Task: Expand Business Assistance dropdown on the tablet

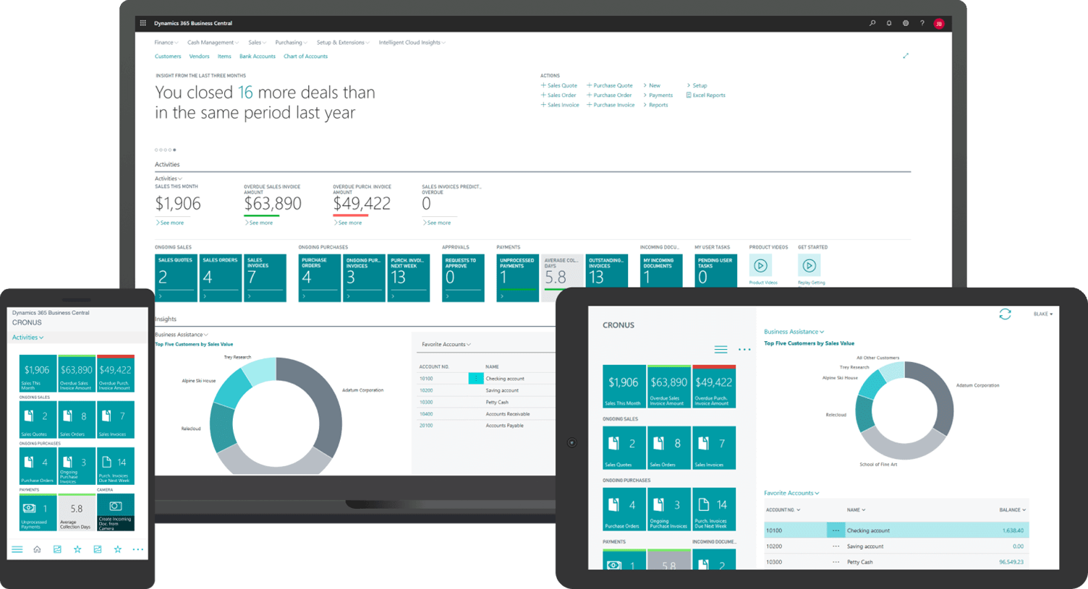Action: (x=794, y=332)
